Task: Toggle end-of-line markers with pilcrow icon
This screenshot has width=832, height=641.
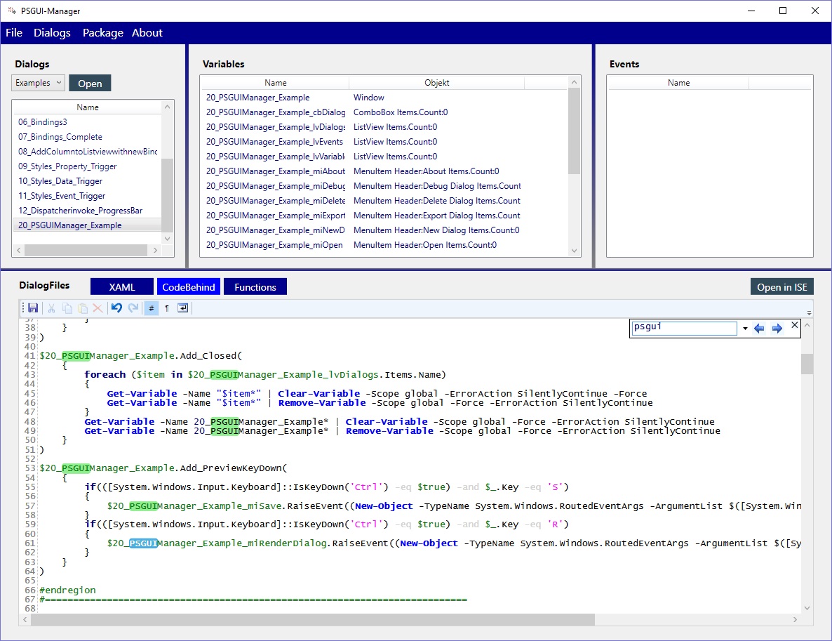Action: coord(167,308)
